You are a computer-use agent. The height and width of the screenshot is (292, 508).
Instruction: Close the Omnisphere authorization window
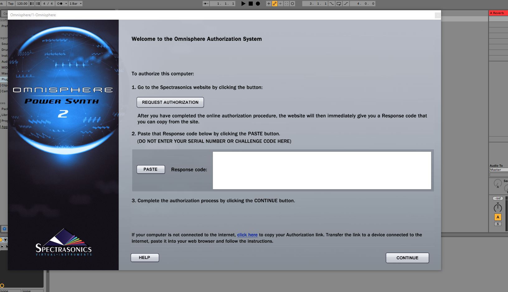(x=437, y=15)
